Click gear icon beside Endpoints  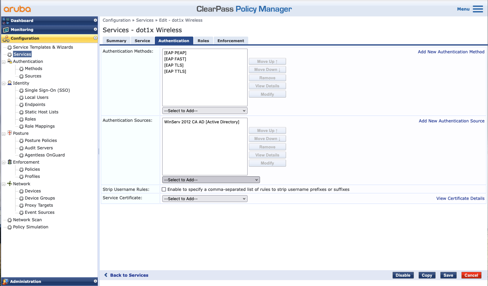pos(21,105)
